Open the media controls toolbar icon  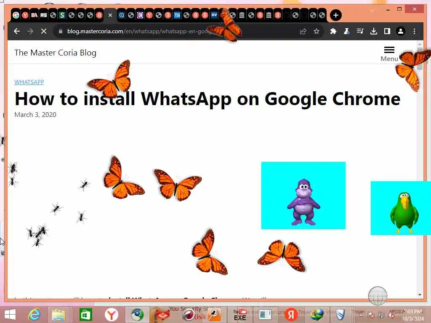[x=360, y=31]
